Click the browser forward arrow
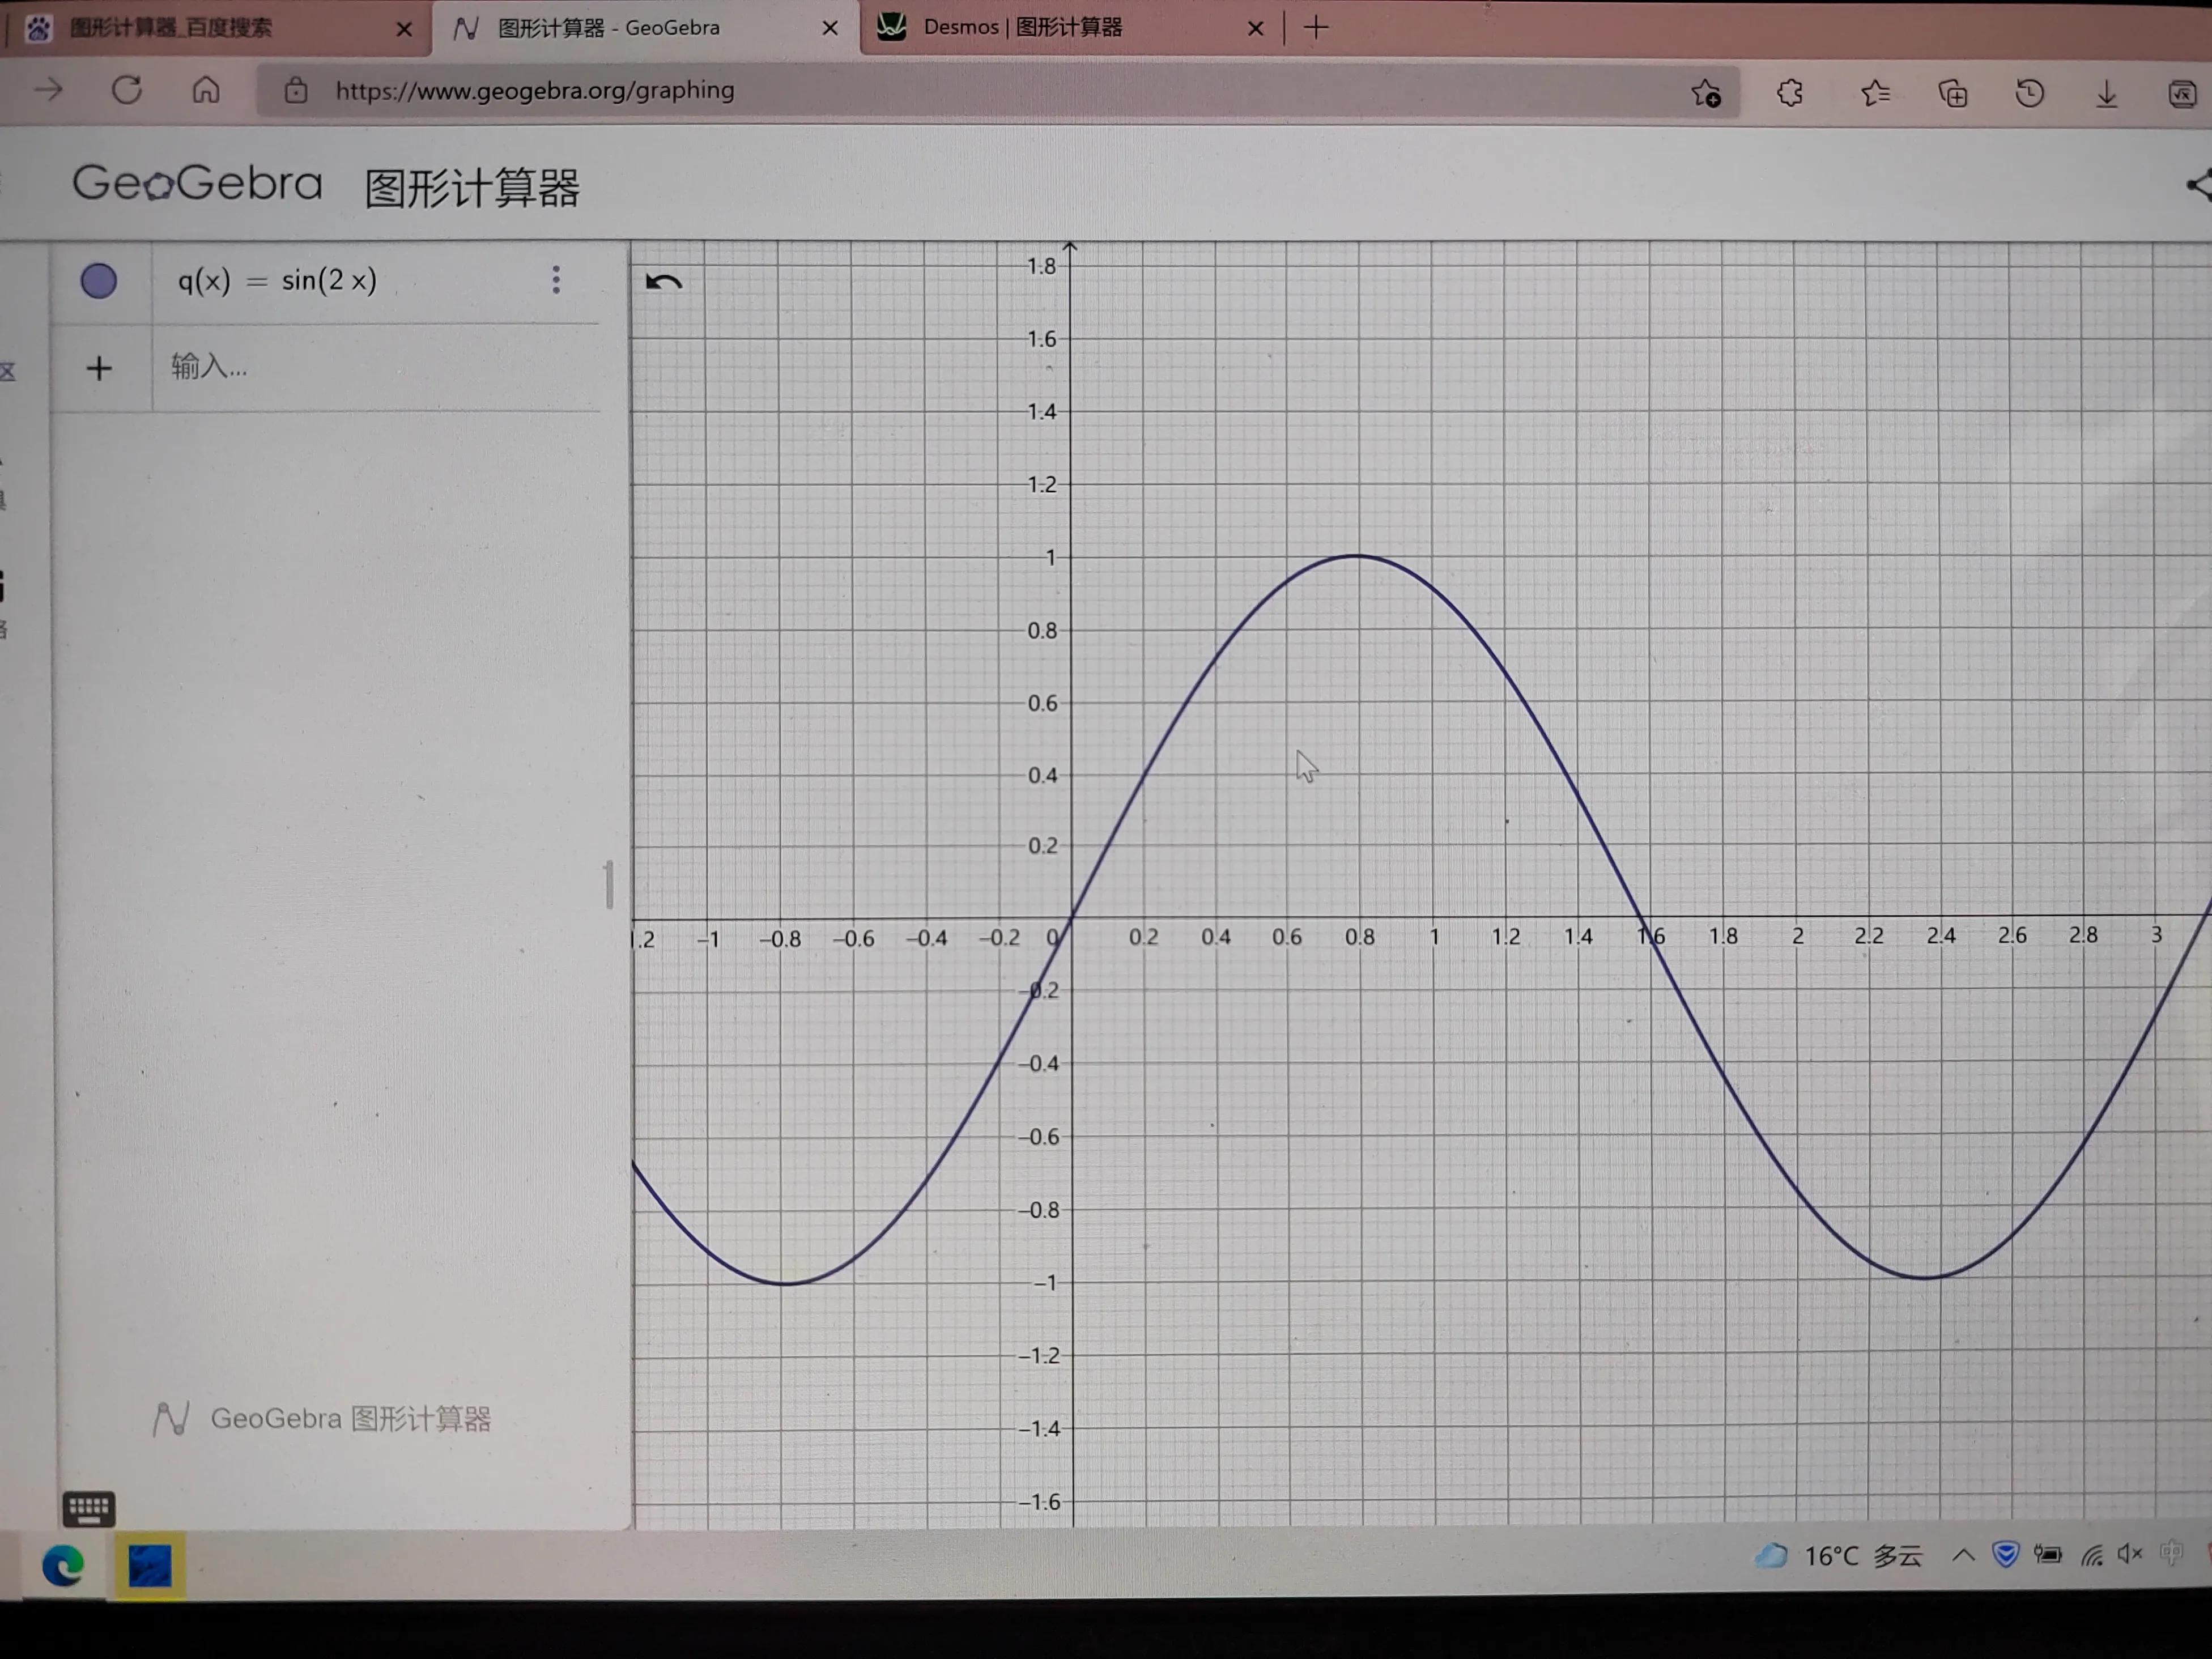Viewport: 2212px width, 1659px height. click(x=48, y=91)
